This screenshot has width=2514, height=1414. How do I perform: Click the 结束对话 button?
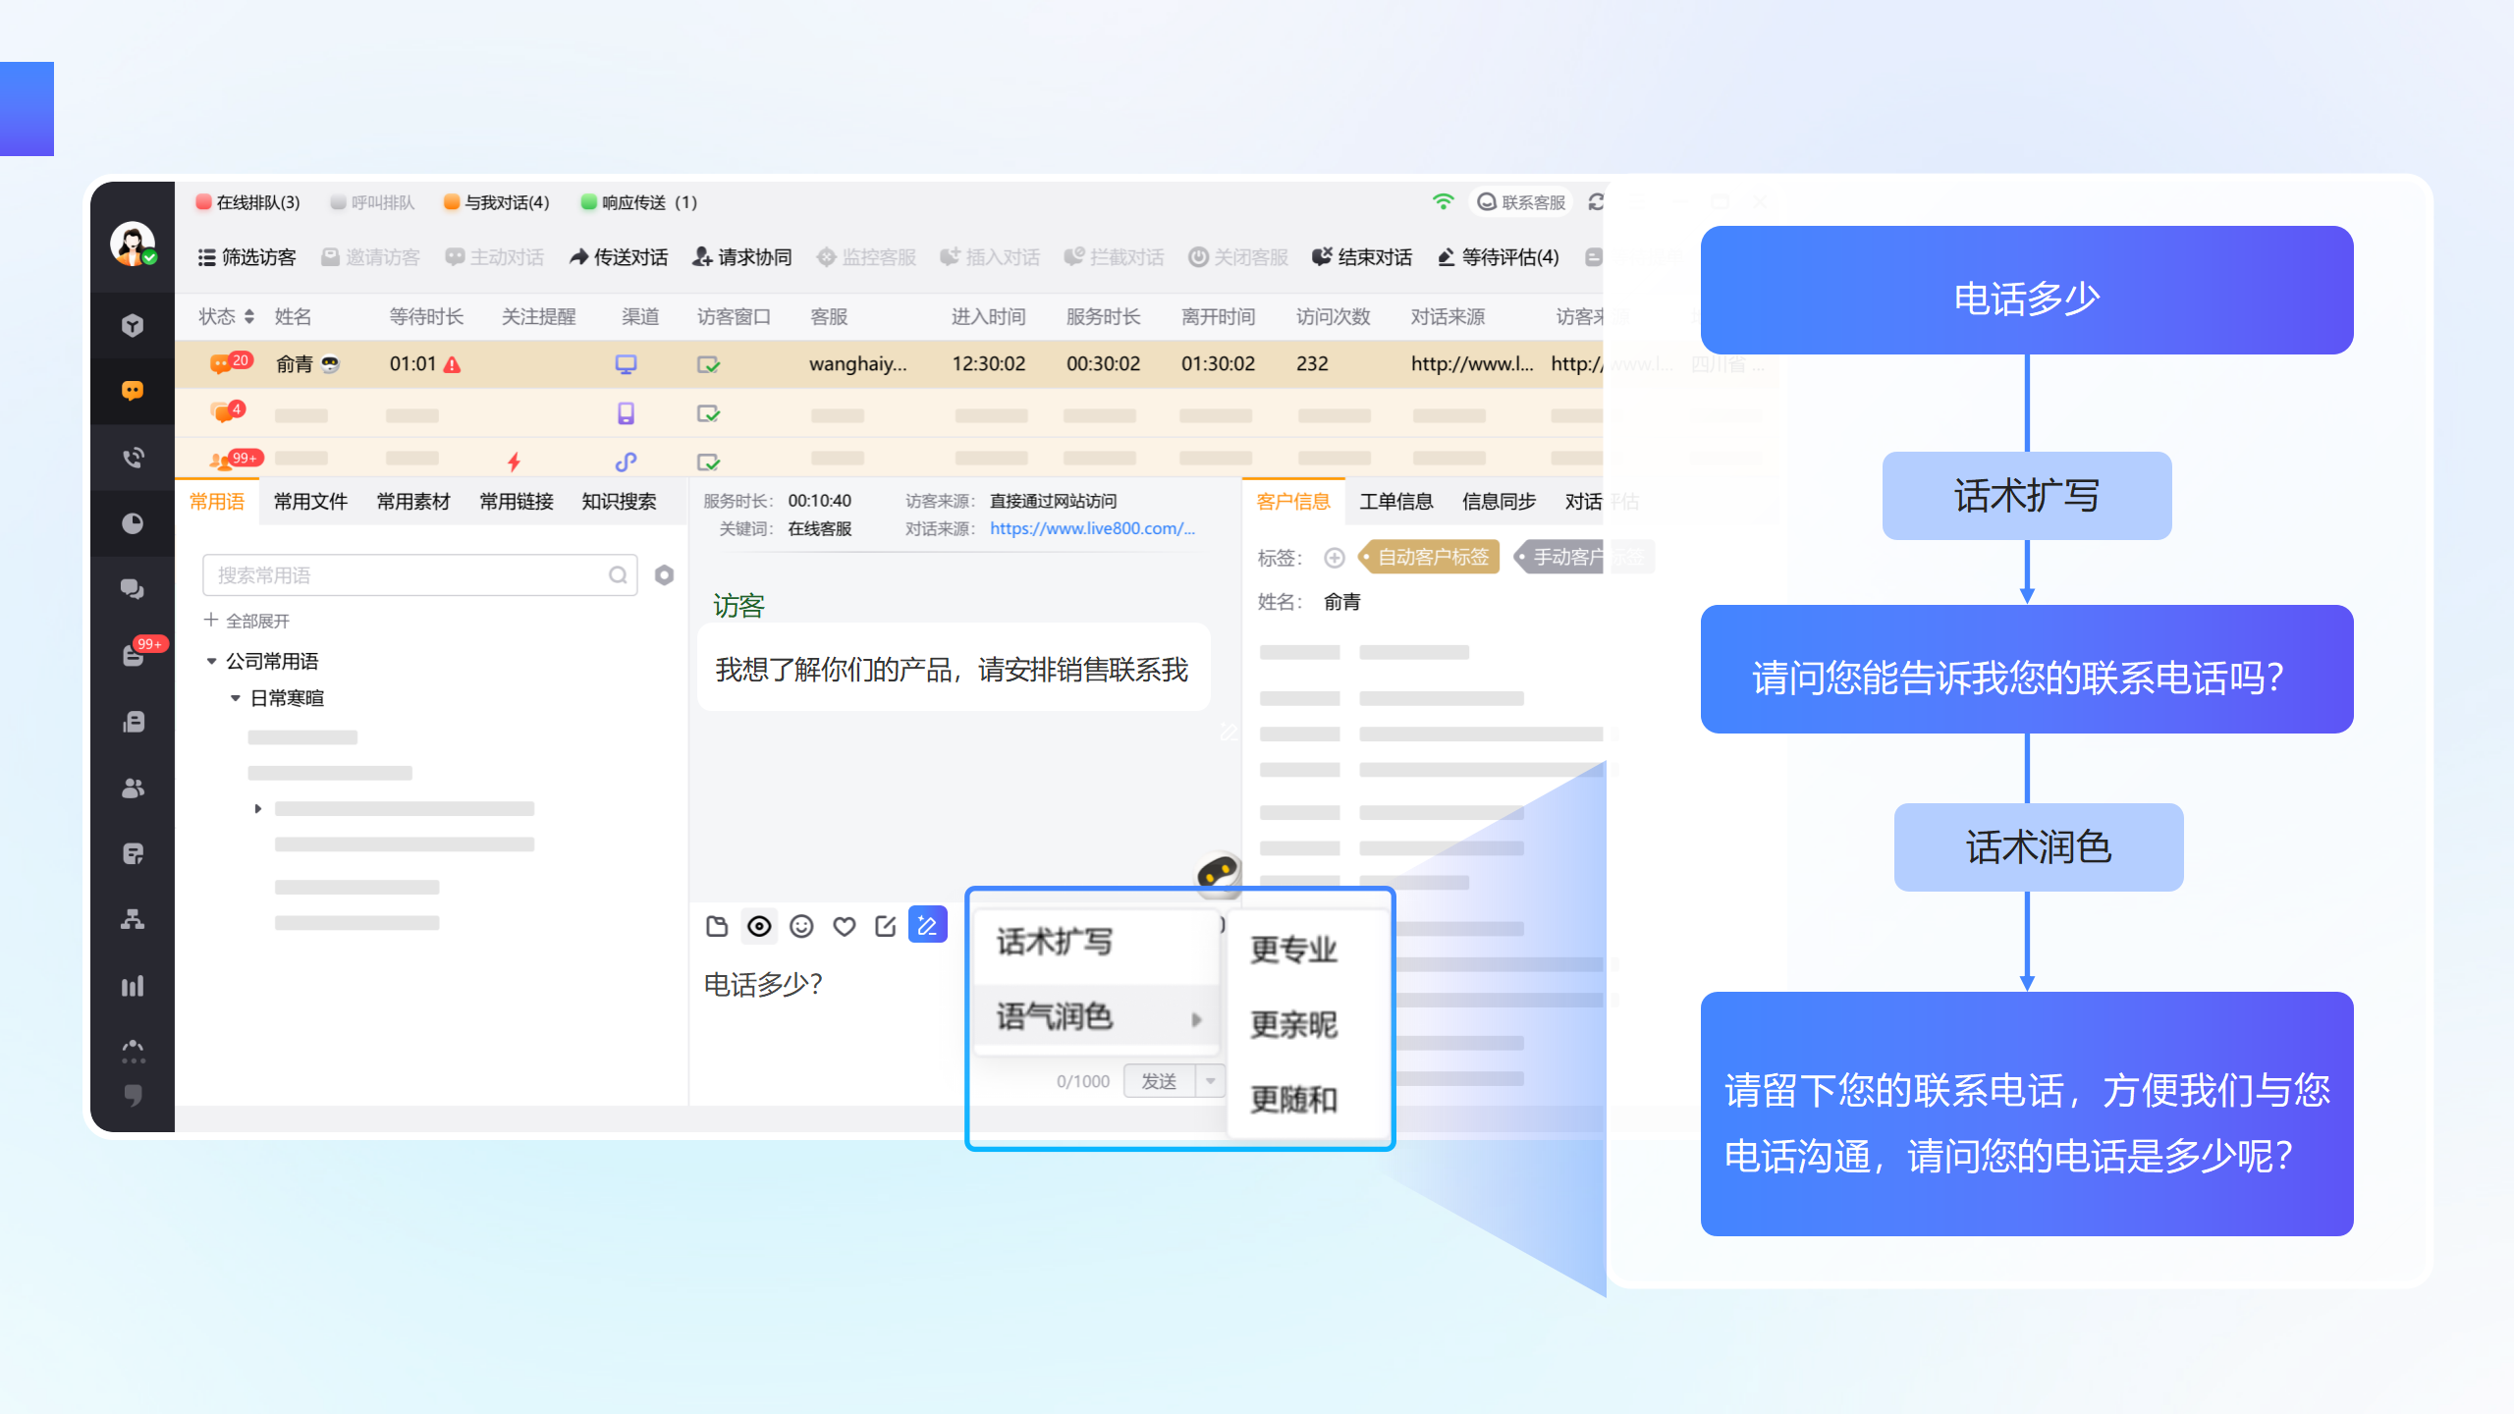pyautogui.click(x=1362, y=257)
